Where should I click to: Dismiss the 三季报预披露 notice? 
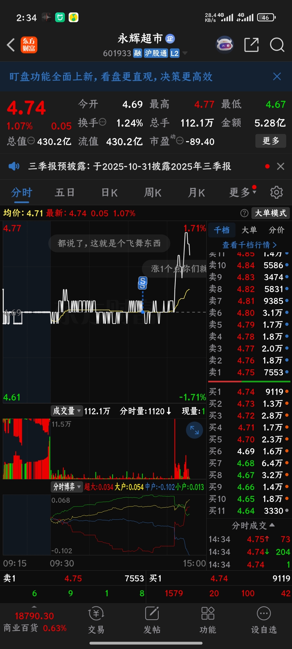point(281,166)
